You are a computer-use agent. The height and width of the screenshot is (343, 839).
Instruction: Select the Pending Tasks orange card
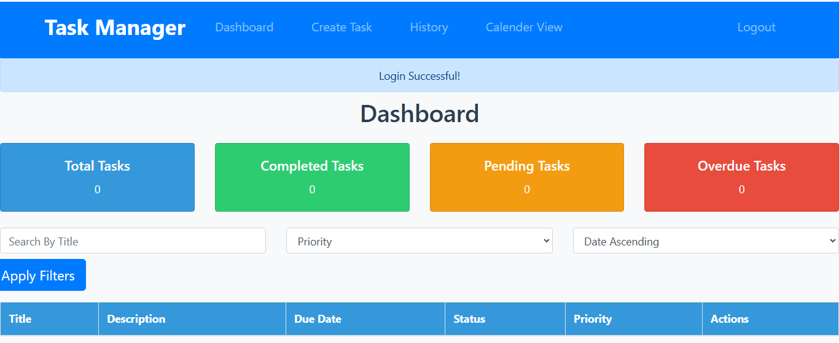[x=527, y=177]
